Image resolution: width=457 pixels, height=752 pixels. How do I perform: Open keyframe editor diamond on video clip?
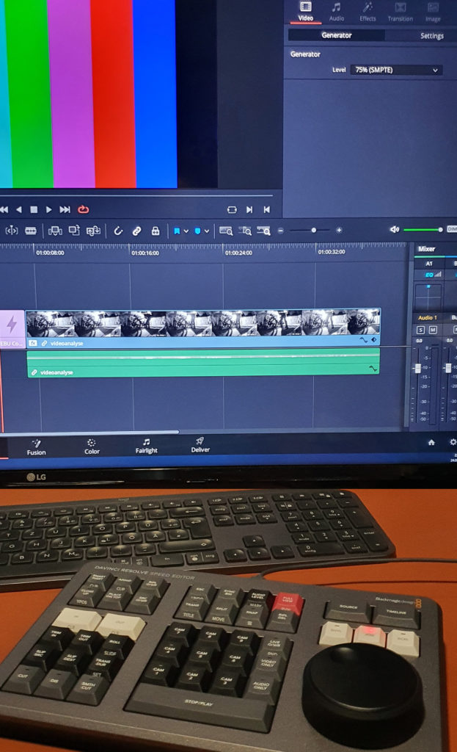coord(374,340)
